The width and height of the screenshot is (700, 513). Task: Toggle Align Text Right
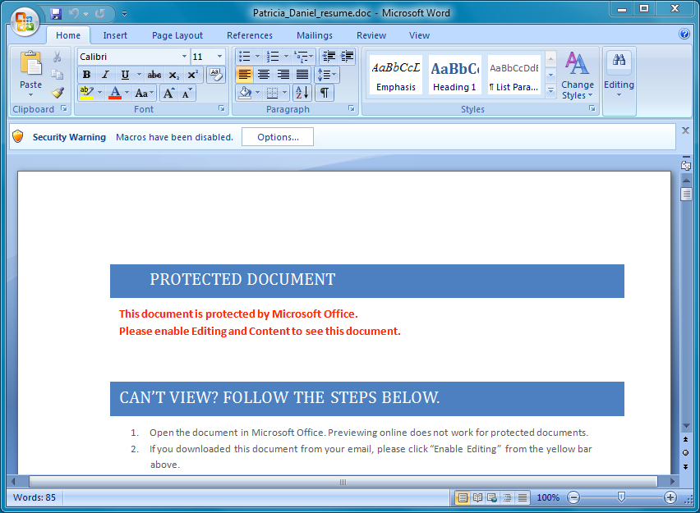point(283,75)
